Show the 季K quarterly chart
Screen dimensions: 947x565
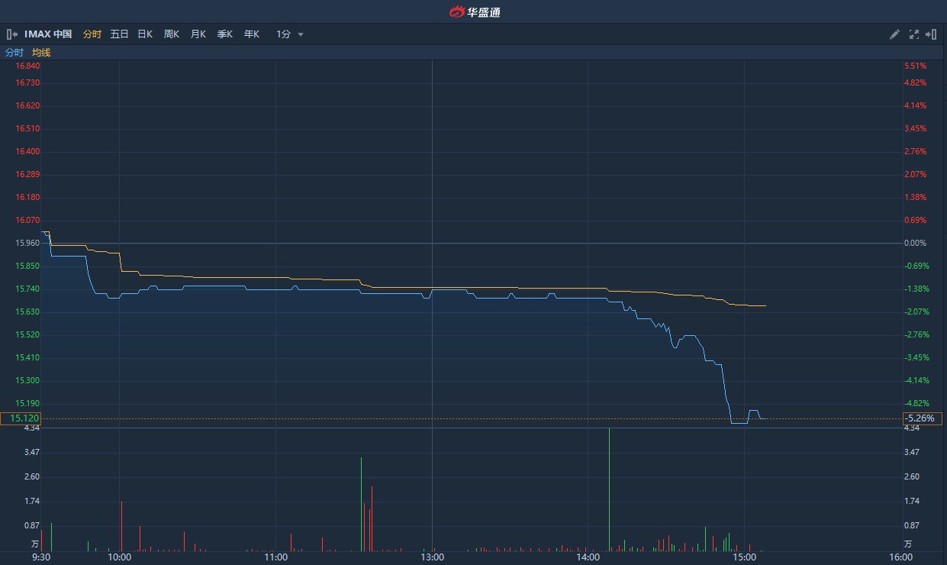coord(225,34)
